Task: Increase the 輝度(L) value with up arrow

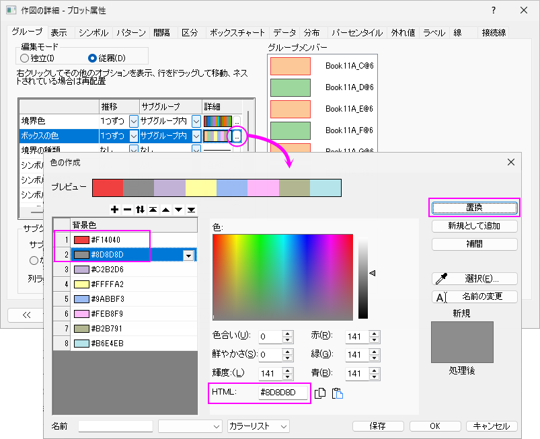Action: coord(288,370)
